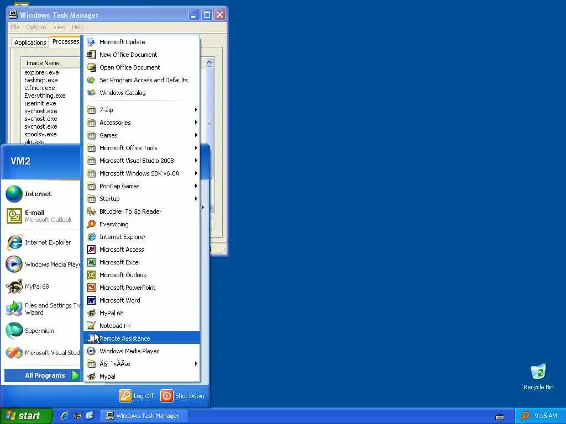Open BitLocker To Go Reader
The width and height of the screenshot is (566, 424).
click(x=141, y=211)
